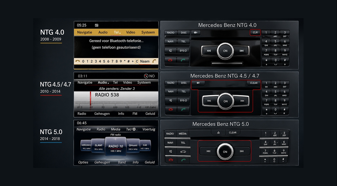The width and height of the screenshot is (337, 186).
Task: Click the globe icon beside Tel on NTG 5.0 screen
Action: point(134,129)
